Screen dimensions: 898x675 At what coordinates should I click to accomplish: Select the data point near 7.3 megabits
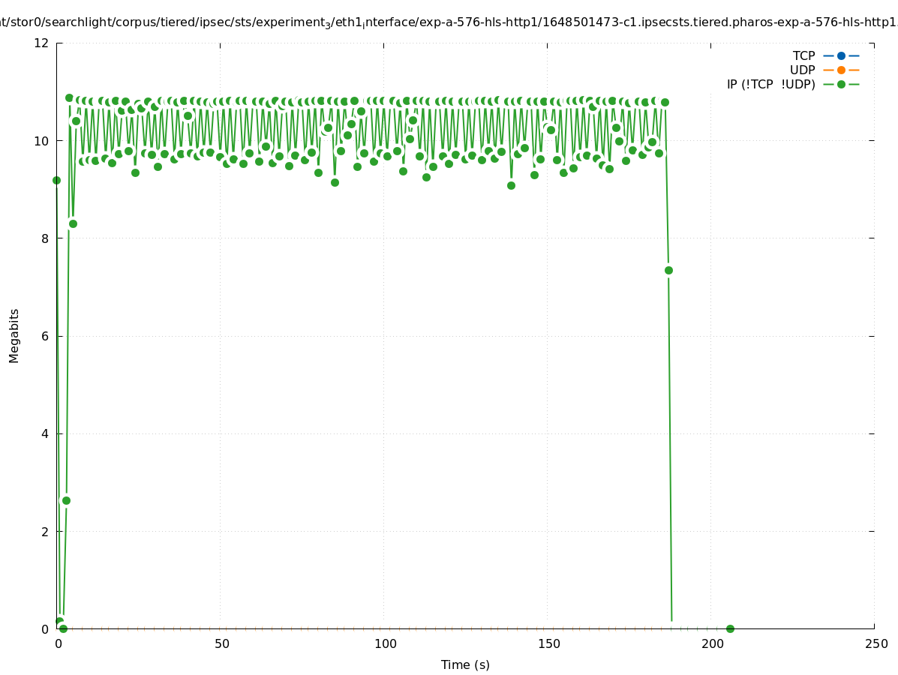(x=668, y=270)
